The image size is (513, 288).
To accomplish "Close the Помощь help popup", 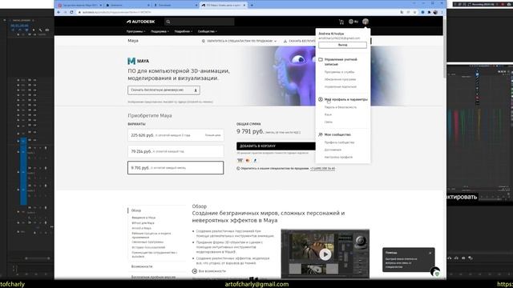I will (430, 253).
